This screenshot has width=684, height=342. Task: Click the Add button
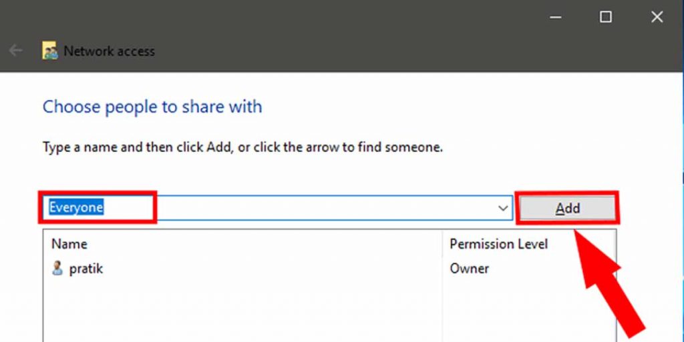(568, 209)
